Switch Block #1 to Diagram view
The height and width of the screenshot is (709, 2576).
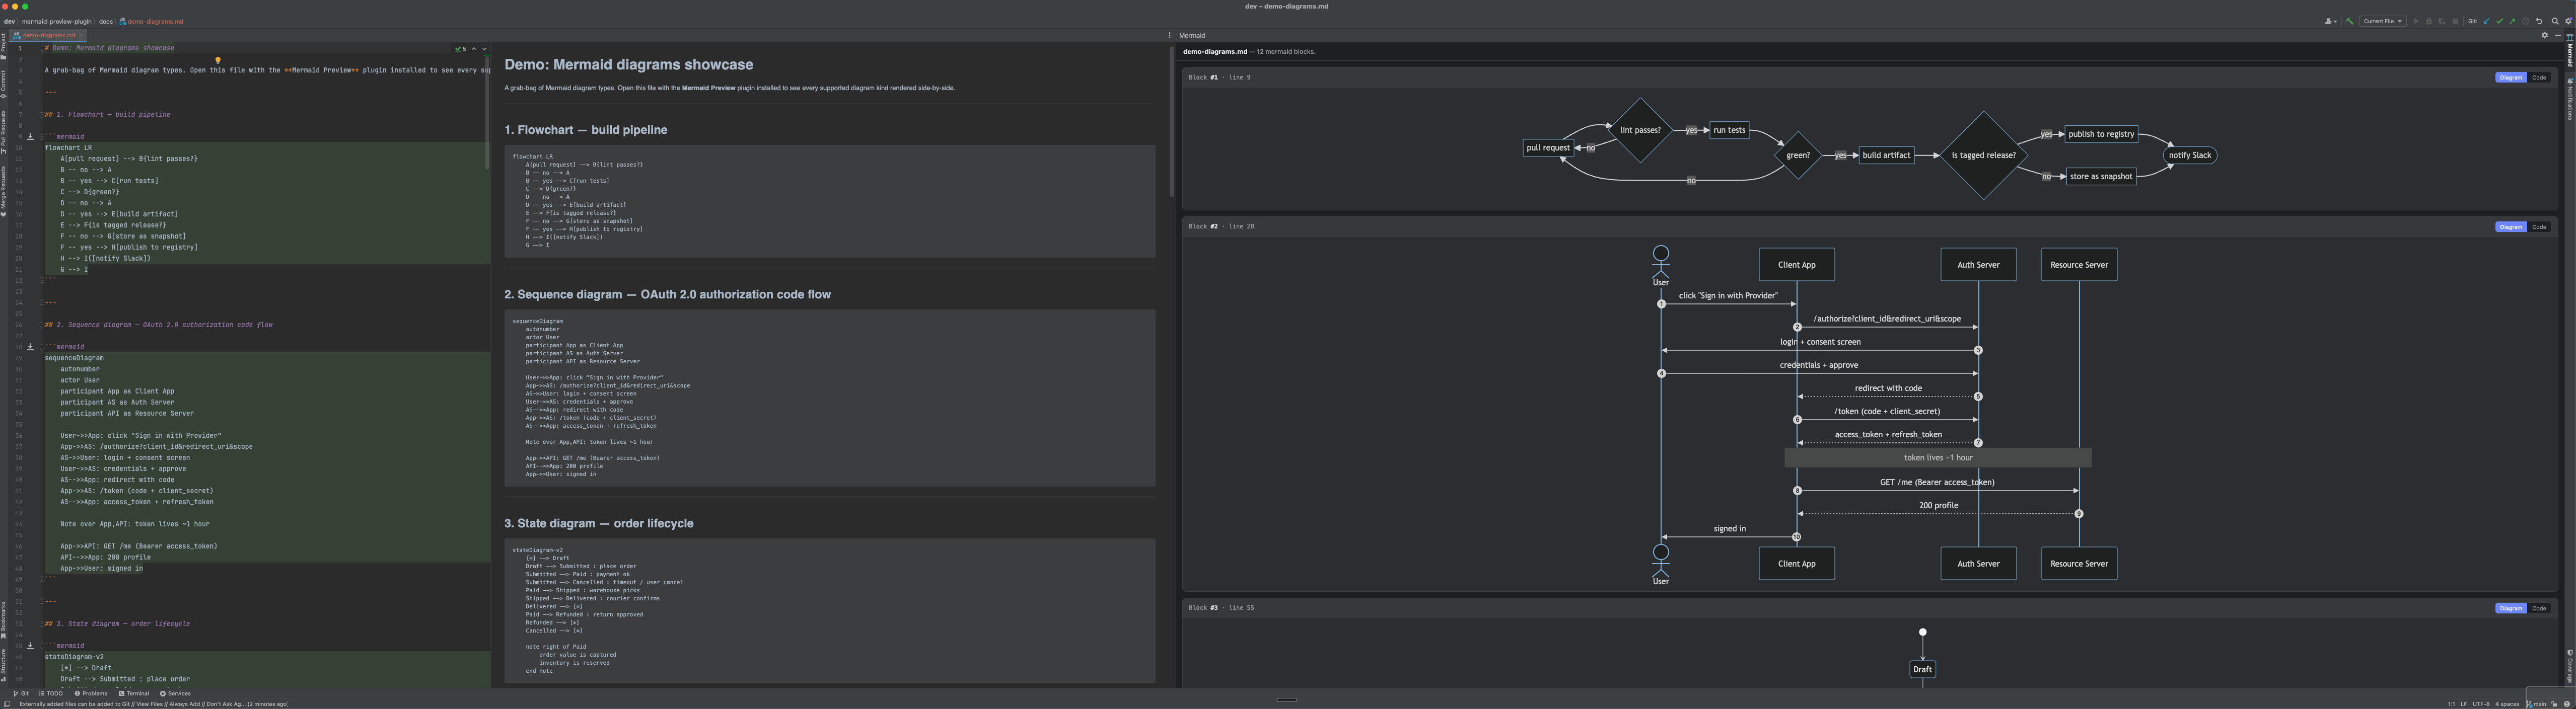(2510, 77)
